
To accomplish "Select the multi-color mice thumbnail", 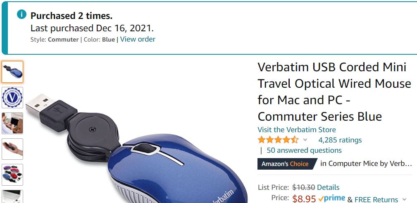I will 12,175.
